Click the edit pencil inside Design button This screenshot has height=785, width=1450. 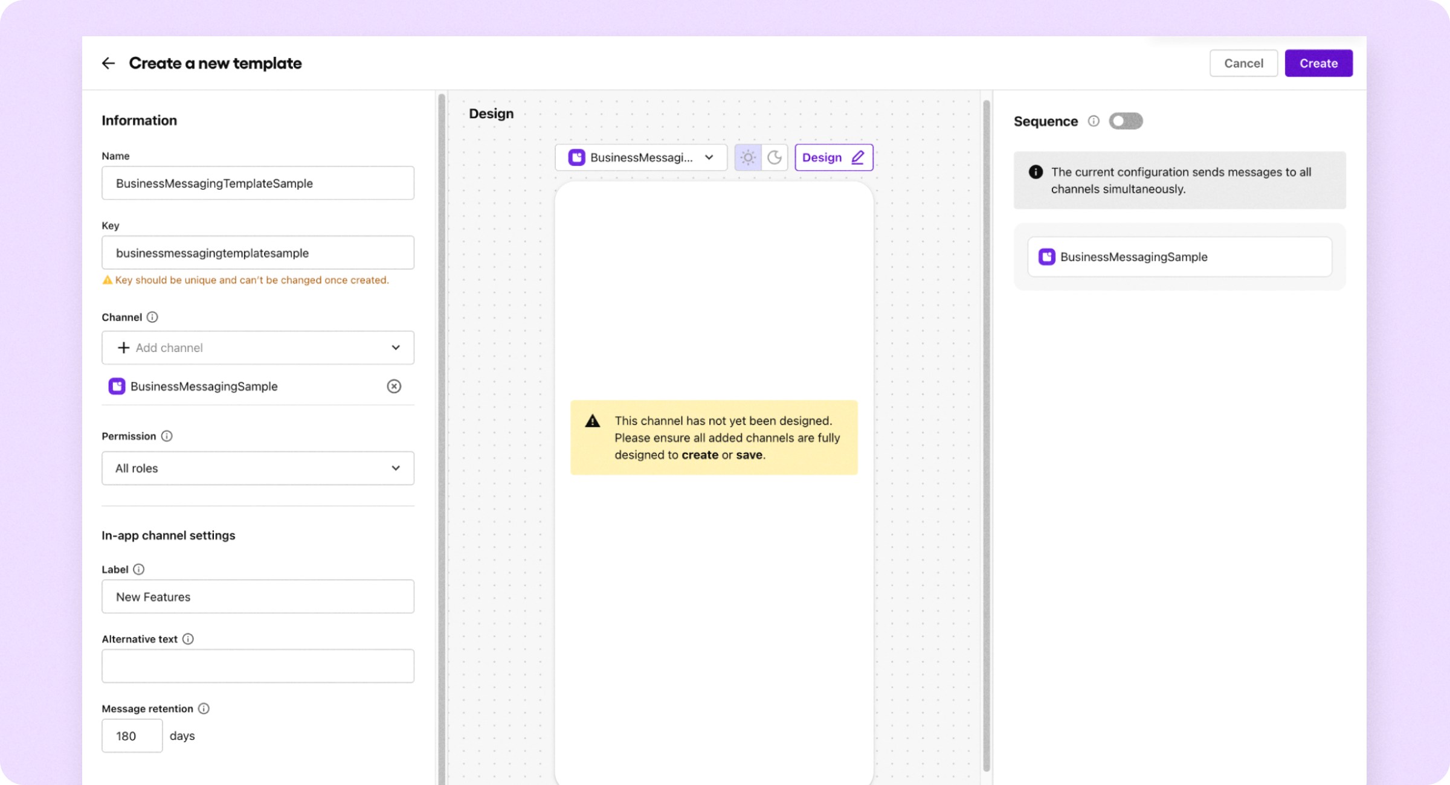pyautogui.click(x=857, y=157)
